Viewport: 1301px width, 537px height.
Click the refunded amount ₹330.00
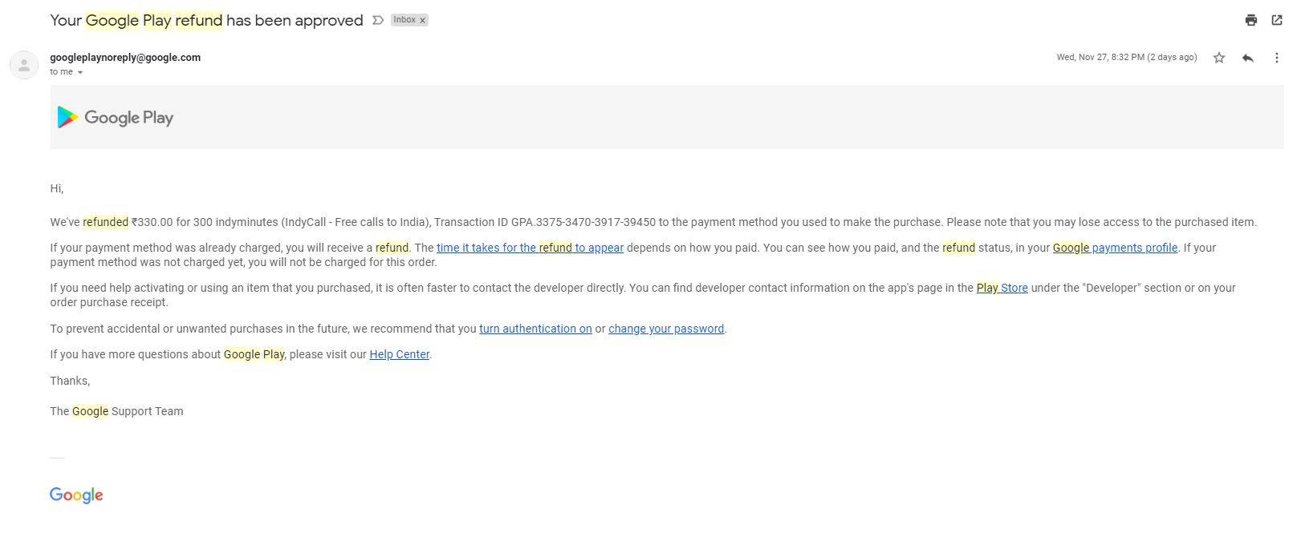point(152,222)
